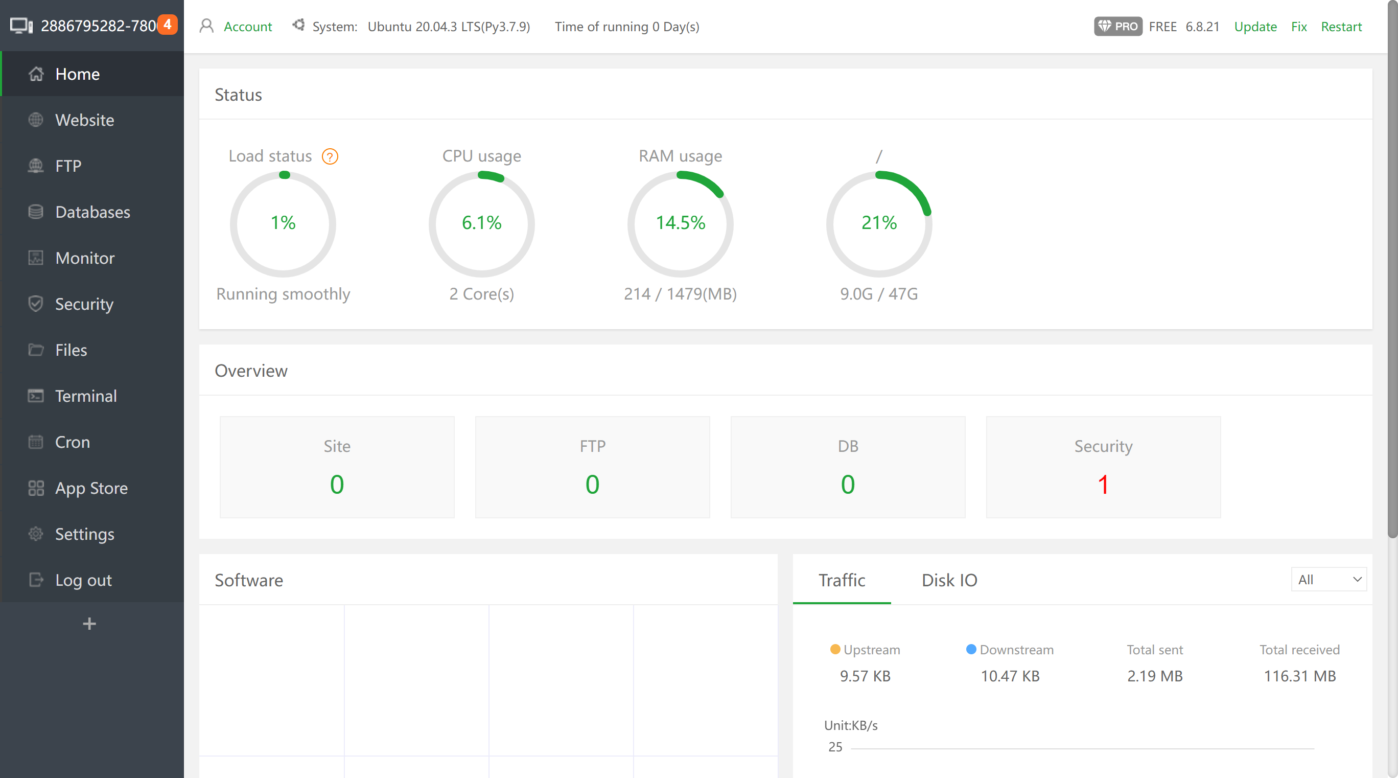Open the Cron menu item
The height and width of the screenshot is (778, 1398).
pos(92,442)
